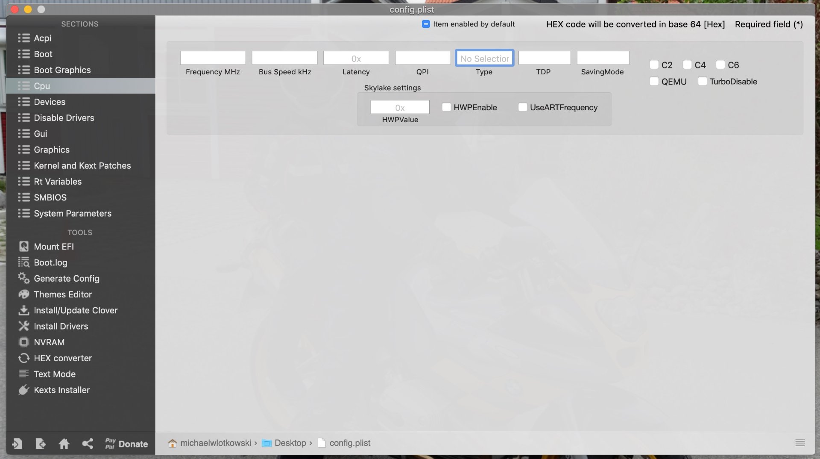Click the home folder icon in path bar
The image size is (820, 459).
173,443
